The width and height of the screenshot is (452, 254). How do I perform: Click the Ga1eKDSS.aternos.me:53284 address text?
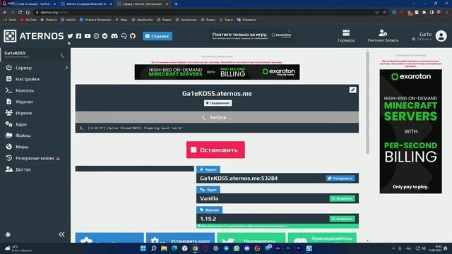click(239, 179)
